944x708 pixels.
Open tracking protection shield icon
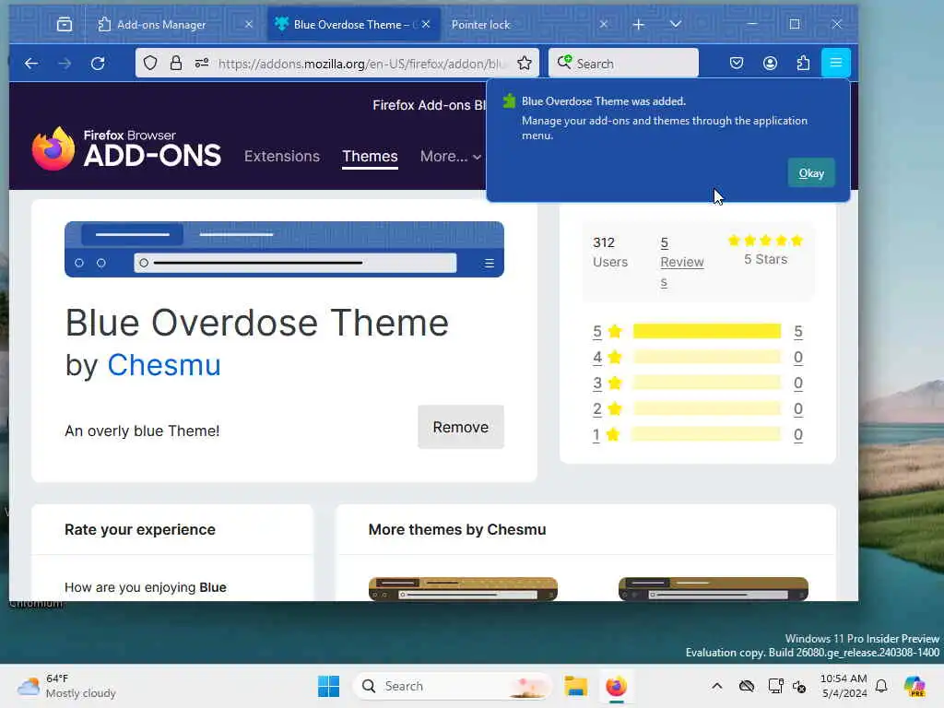click(x=150, y=64)
